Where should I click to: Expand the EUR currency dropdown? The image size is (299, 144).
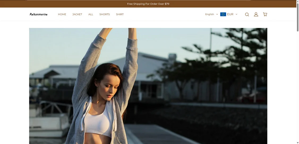232,14
